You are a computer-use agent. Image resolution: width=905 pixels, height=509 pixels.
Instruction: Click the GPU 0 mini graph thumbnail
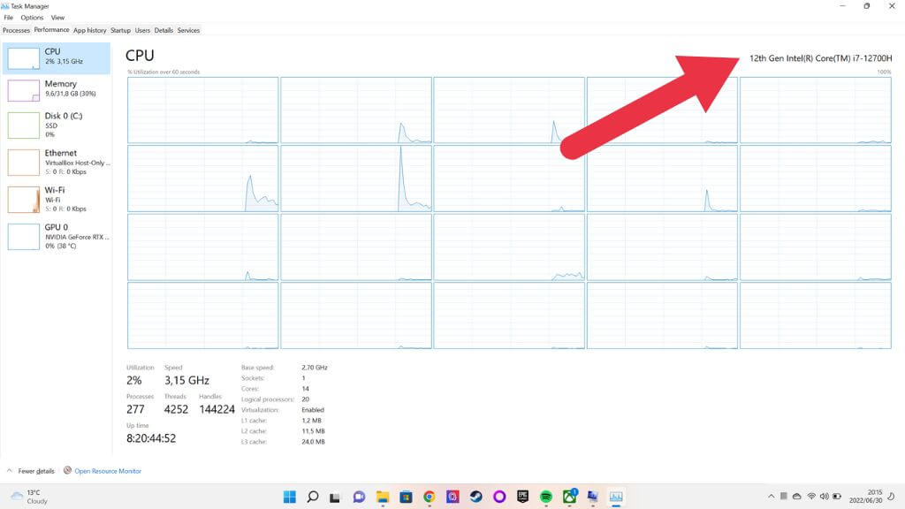click(x=24, y=237)
